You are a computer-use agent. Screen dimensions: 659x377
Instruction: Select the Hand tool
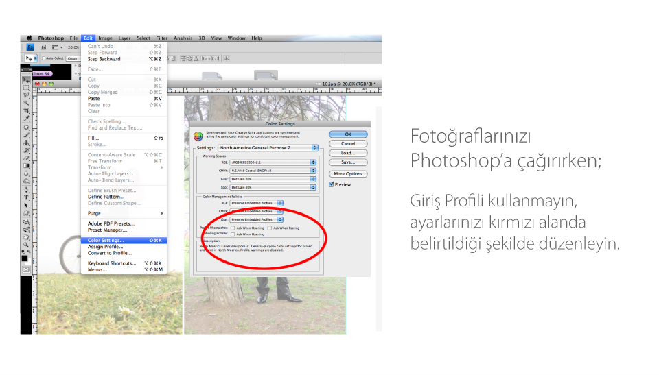click(26, 237)
